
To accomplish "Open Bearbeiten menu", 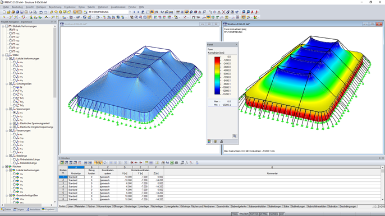I will pos(17,7).
